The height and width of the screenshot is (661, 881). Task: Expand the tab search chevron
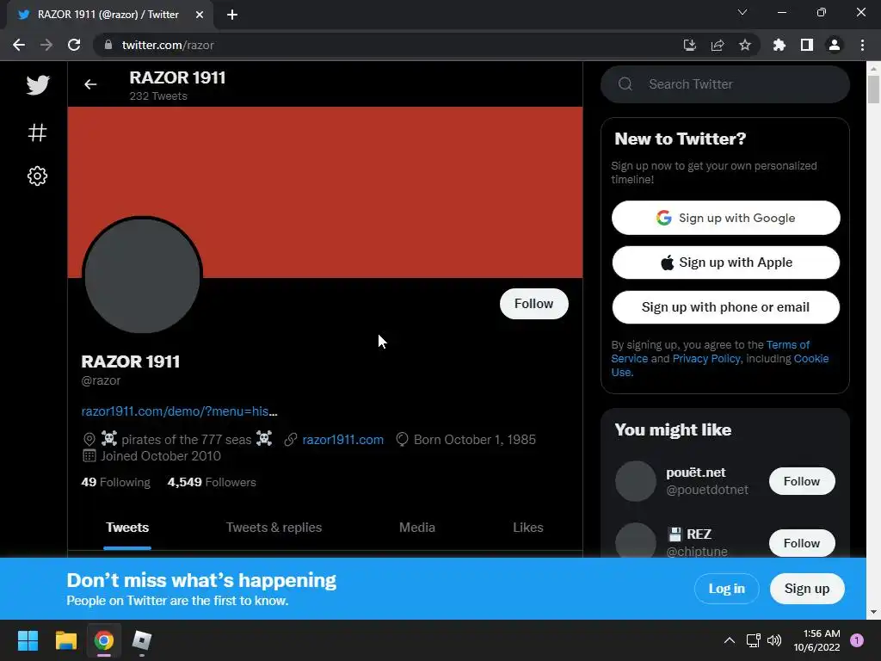[742, 12]
